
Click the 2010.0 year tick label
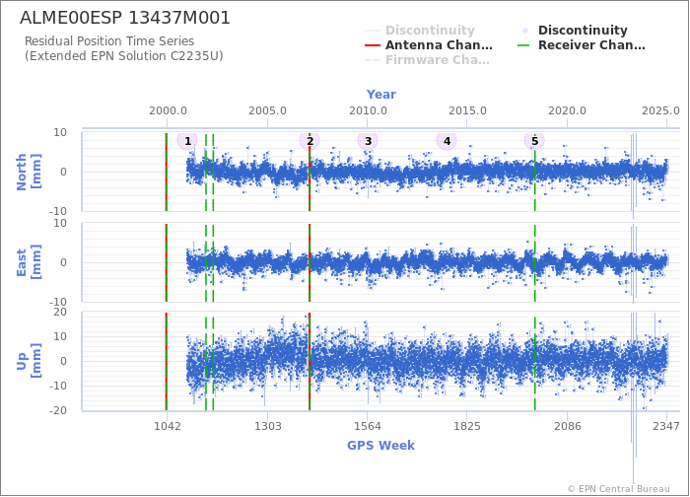click(368, 110)
